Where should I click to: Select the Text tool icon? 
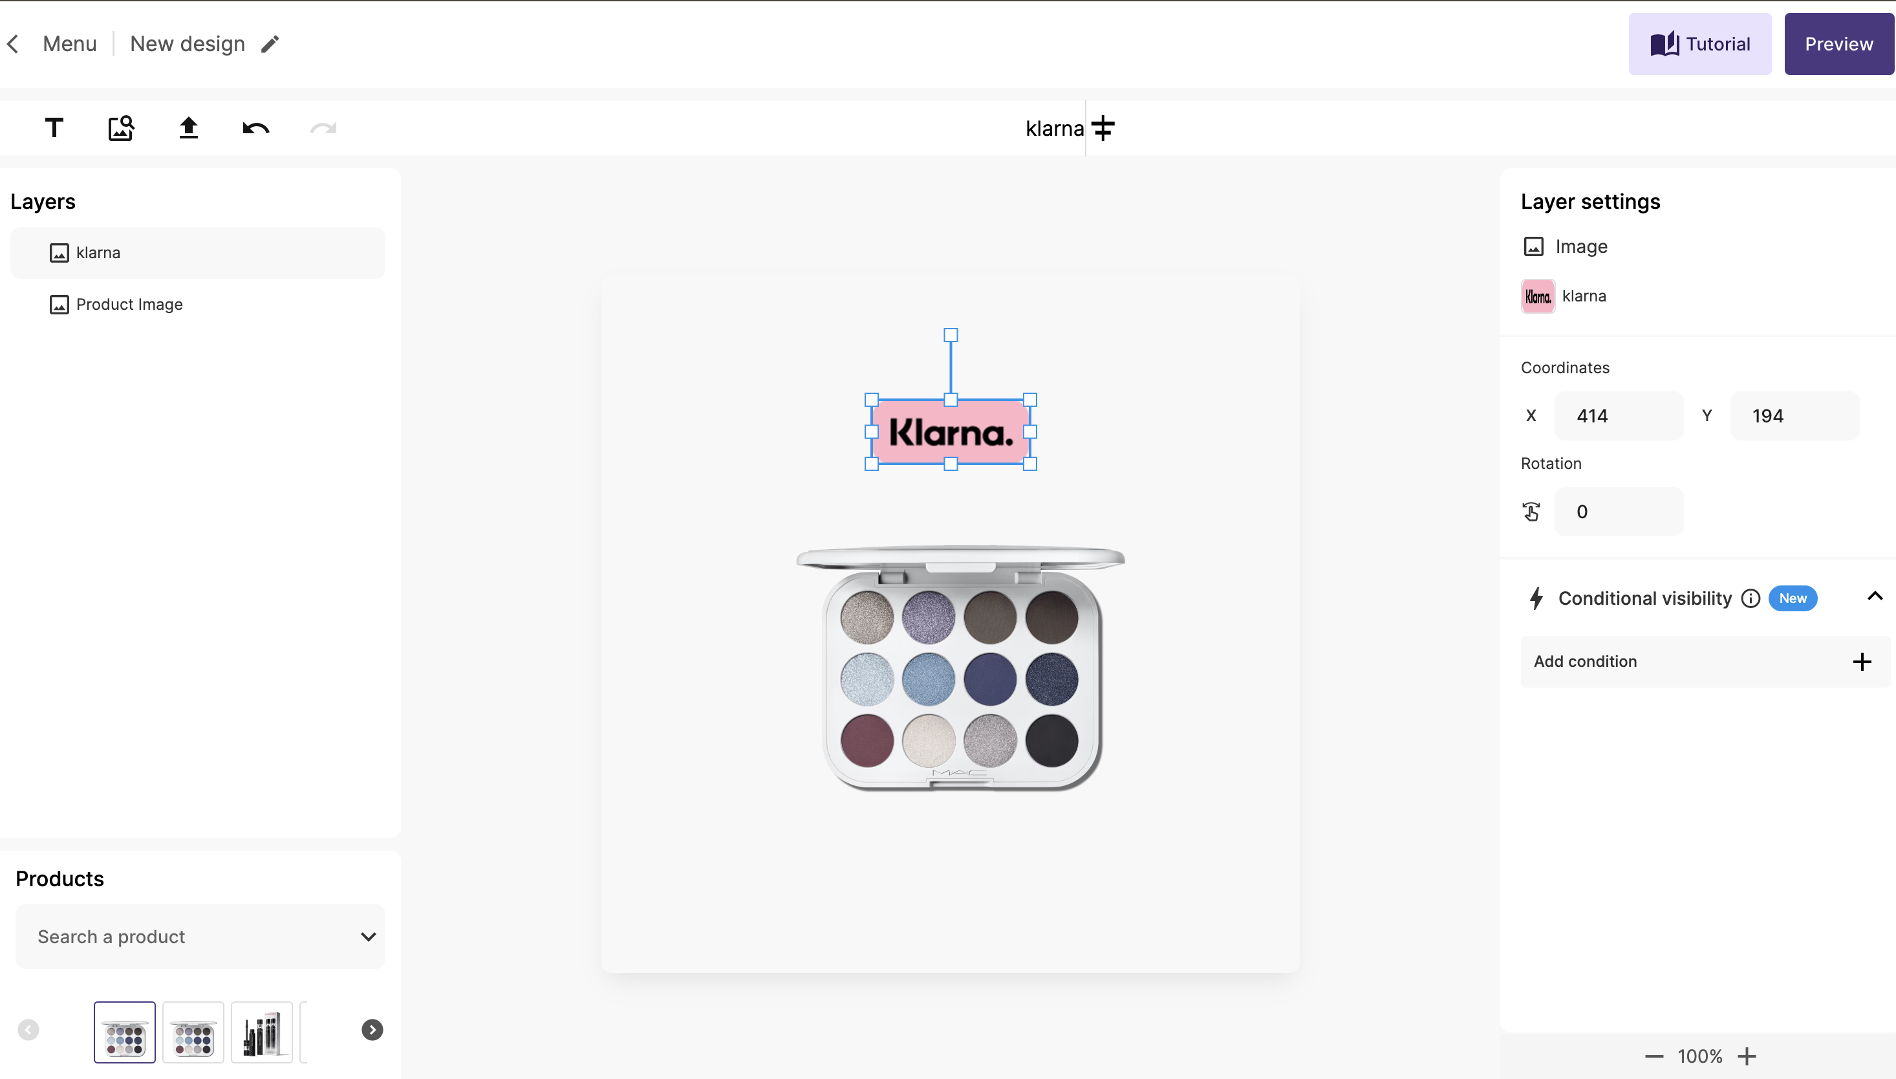tap(54, 128)
